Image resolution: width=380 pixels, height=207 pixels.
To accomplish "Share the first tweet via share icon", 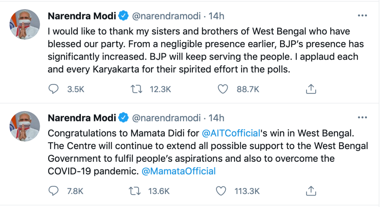I will [x=310, y=89].
